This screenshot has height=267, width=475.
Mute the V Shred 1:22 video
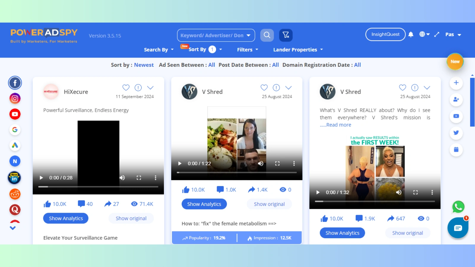point(261,163)
